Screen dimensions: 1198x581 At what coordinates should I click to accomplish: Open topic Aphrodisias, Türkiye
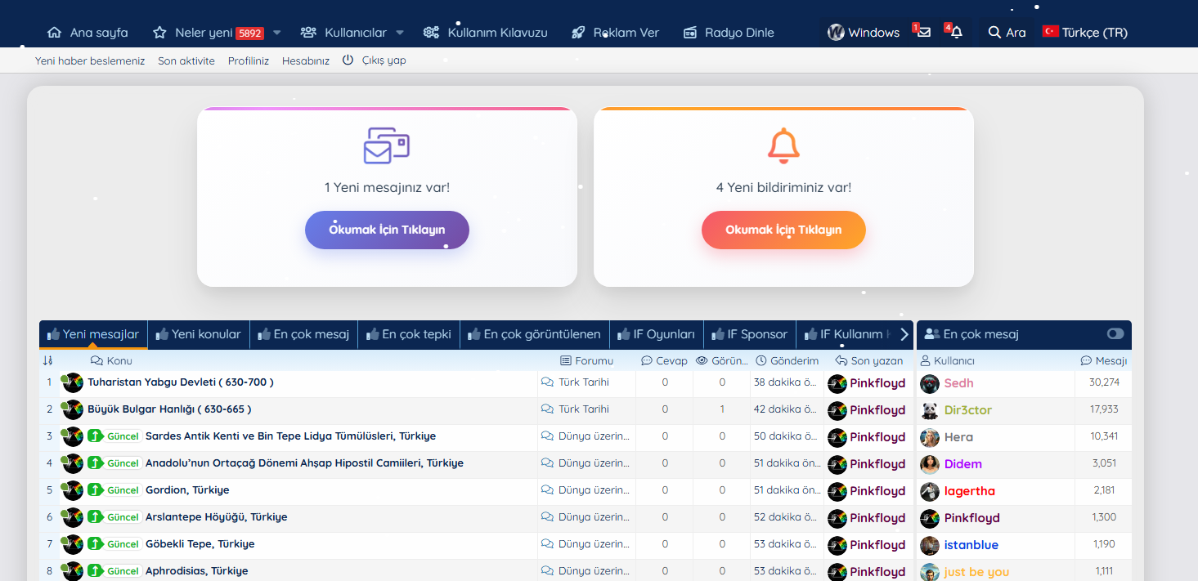tap(196, 571)
